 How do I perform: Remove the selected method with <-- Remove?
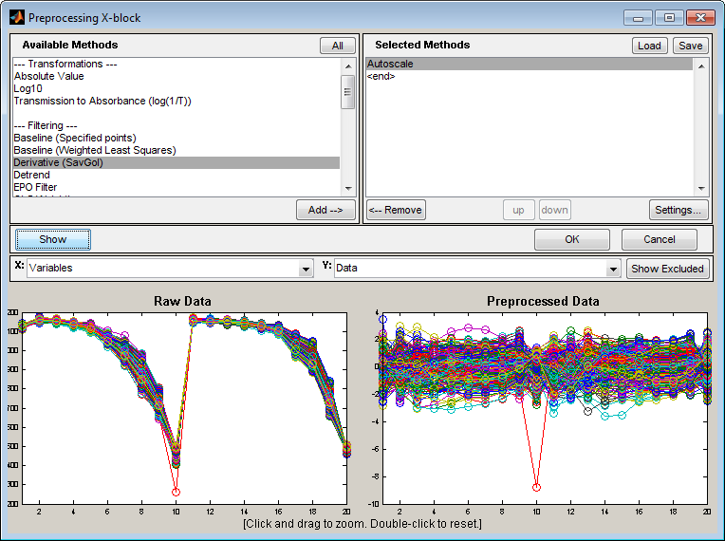coord(397,210)
